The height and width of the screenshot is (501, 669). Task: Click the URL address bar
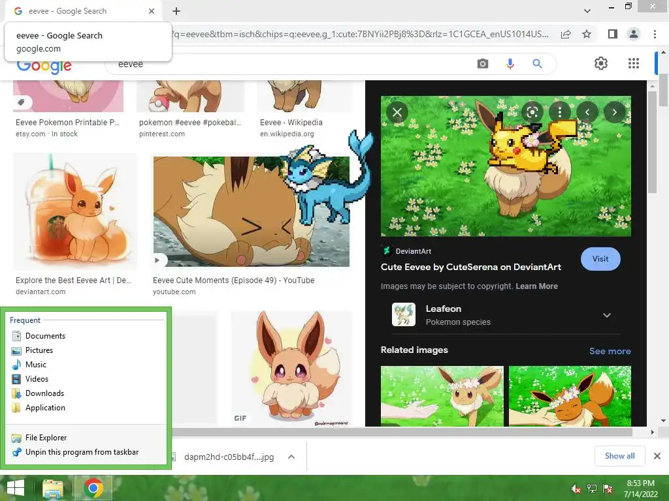pos(361,34)
